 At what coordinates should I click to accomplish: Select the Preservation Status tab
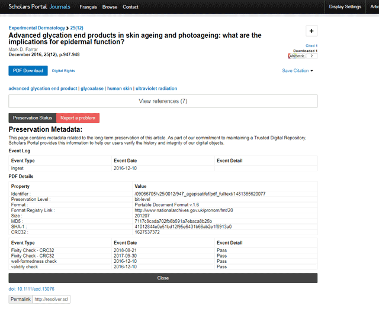click(x=33, y=118)
